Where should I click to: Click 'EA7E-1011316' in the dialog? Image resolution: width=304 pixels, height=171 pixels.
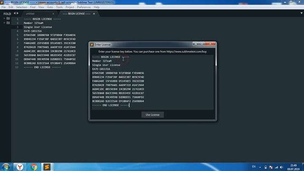click(101, 69)
